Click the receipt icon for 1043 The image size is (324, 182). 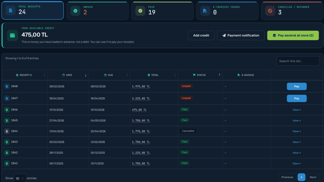pos(7,142)
